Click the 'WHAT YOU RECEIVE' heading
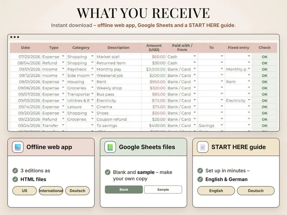This screenshot has height=215, width=287. [143, 13]
